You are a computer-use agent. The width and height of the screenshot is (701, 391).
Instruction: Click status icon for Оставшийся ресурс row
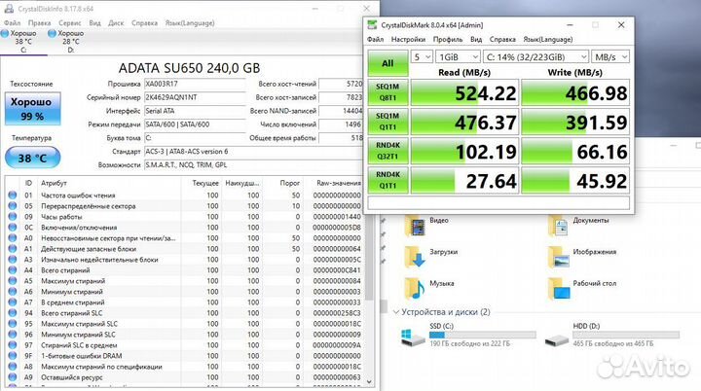(x=13, y=377)
